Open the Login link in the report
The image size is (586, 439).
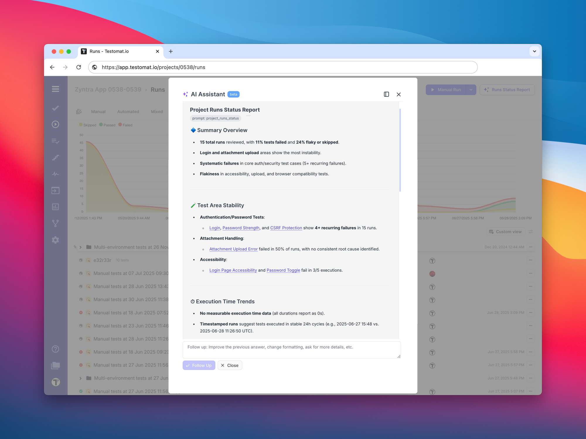pos(215,228)
